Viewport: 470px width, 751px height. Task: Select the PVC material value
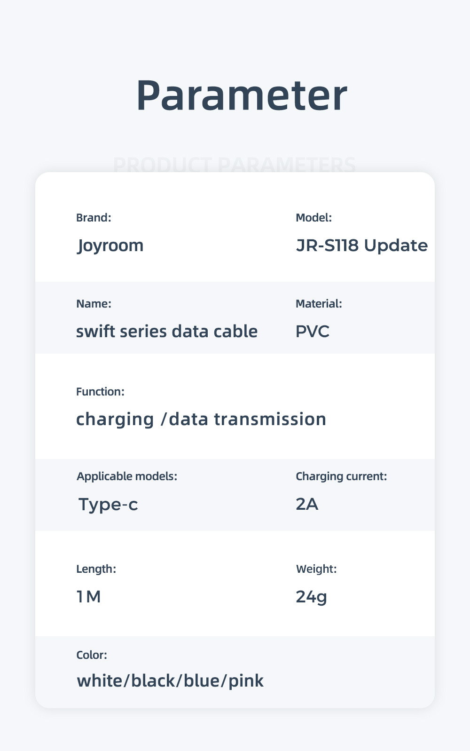click(x=313, y=332)
